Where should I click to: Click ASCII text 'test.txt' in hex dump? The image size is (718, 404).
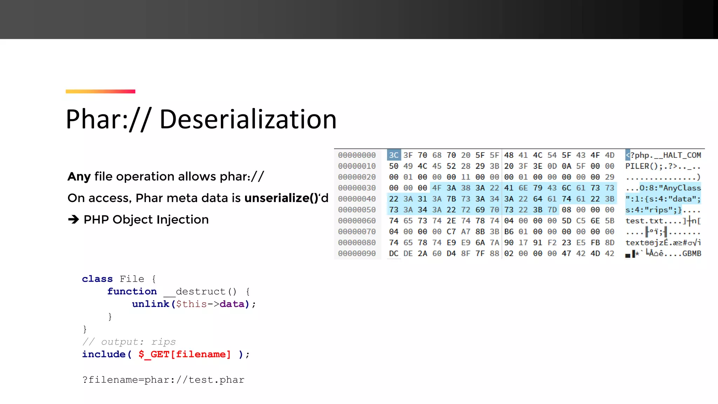644,221
